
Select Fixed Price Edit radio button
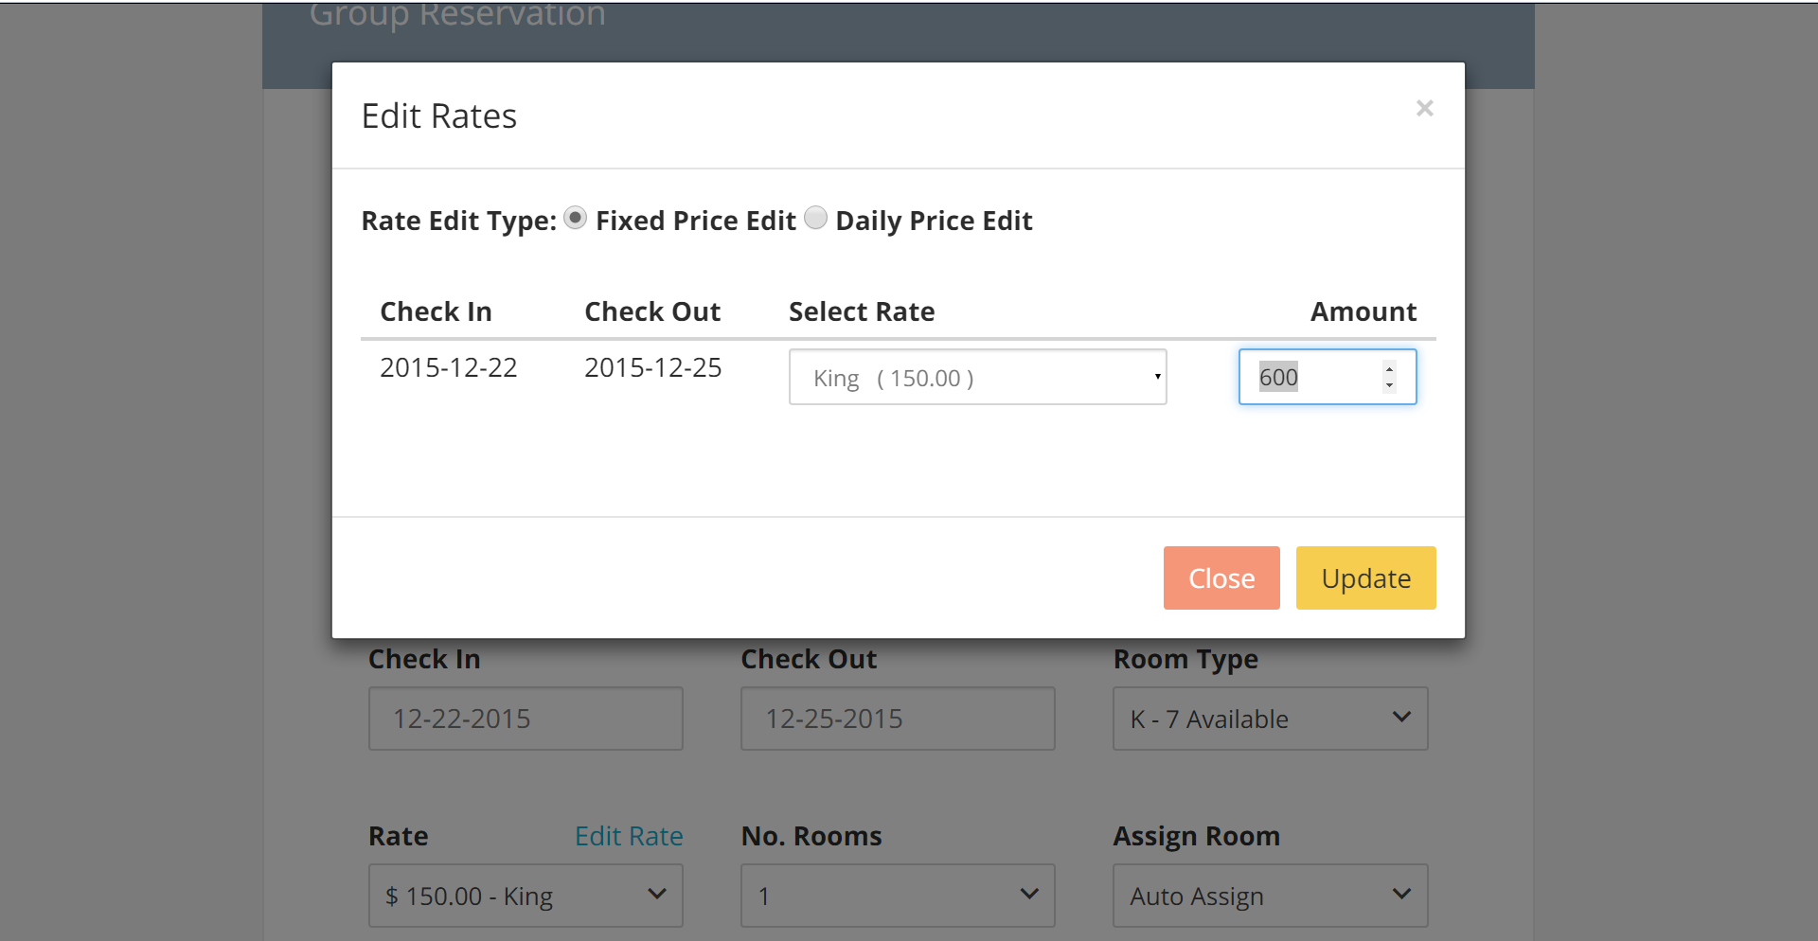point(575,218)
